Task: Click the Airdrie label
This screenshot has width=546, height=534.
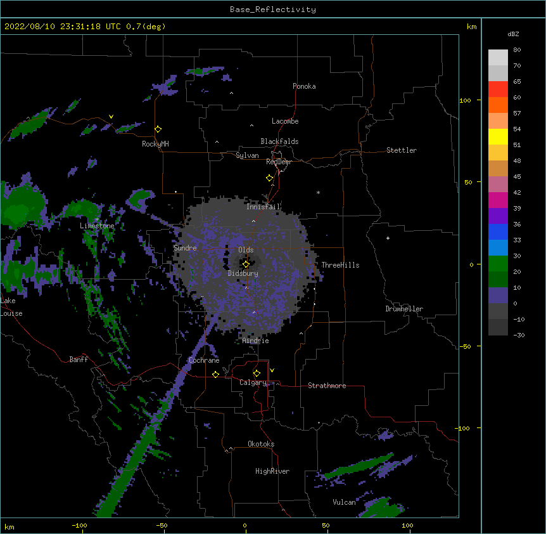Action: click(x=255, y=341)
